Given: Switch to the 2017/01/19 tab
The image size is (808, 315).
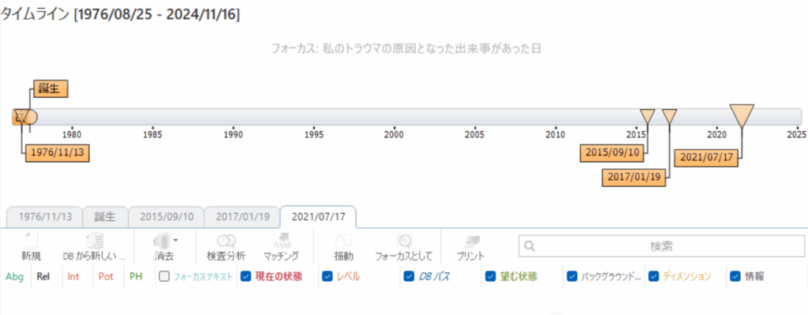Looking at the screenshot, I should click(242, 216).
